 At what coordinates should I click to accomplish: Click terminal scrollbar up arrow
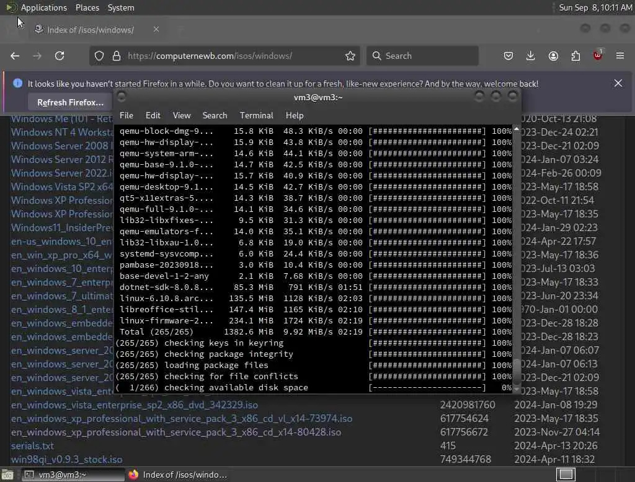[517, 129]
